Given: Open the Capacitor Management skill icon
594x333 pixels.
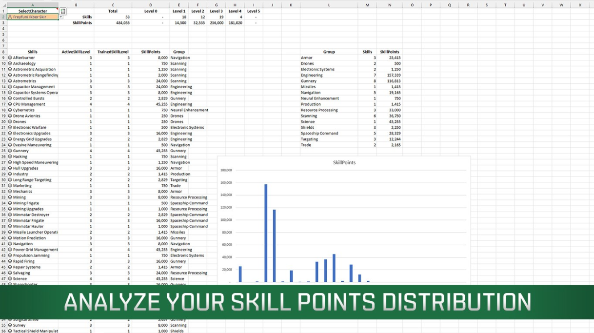Looking at the screenshot, I should pos(10,87).
